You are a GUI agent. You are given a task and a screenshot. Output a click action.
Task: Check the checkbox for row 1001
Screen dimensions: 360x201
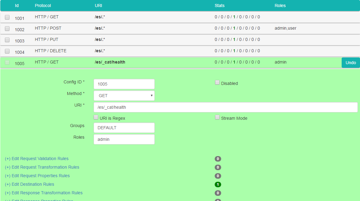[x=7, y=17]
